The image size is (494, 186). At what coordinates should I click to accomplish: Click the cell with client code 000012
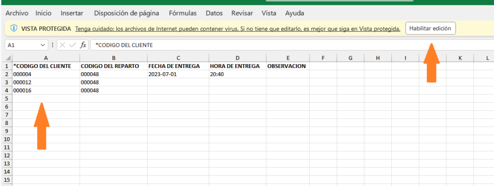pyautogui.click(x=46, y=82)
